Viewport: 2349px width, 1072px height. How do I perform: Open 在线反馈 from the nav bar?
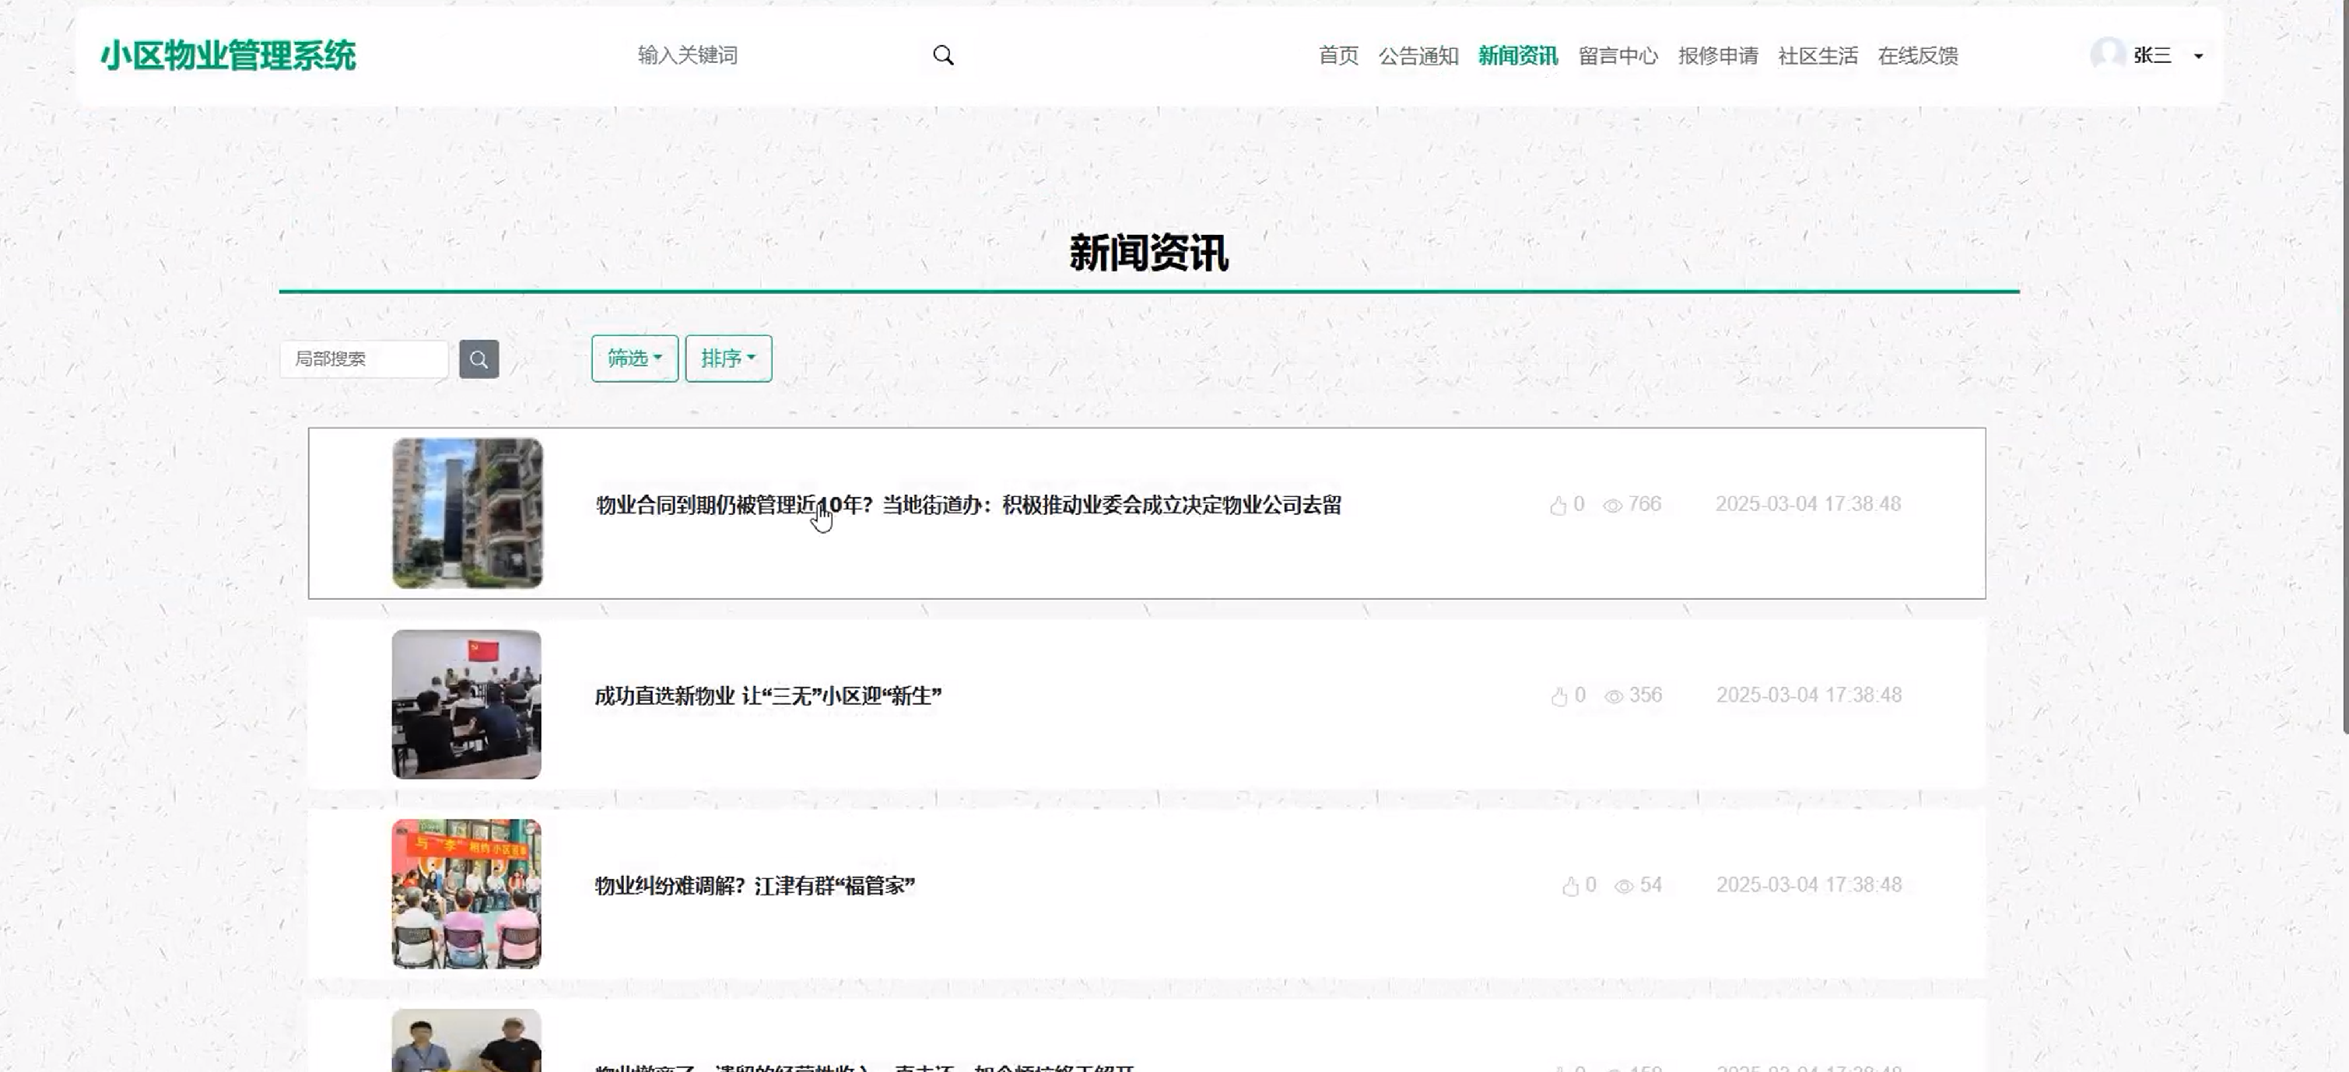(x=1916, y=55)
